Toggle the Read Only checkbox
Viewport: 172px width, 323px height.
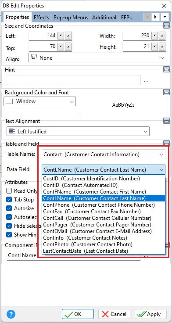(9, 191)
